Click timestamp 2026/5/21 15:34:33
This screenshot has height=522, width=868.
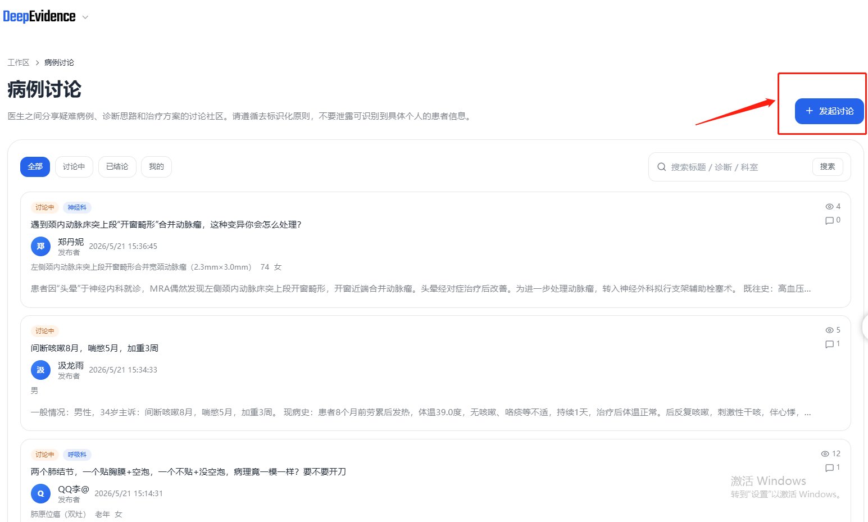click(x=123, y=370)
